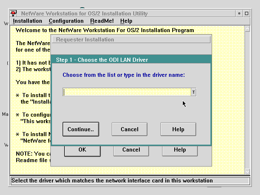This screenshot has width=260, height=195.
Task: Click the driver name input field
Action: (x=127, y=92)
